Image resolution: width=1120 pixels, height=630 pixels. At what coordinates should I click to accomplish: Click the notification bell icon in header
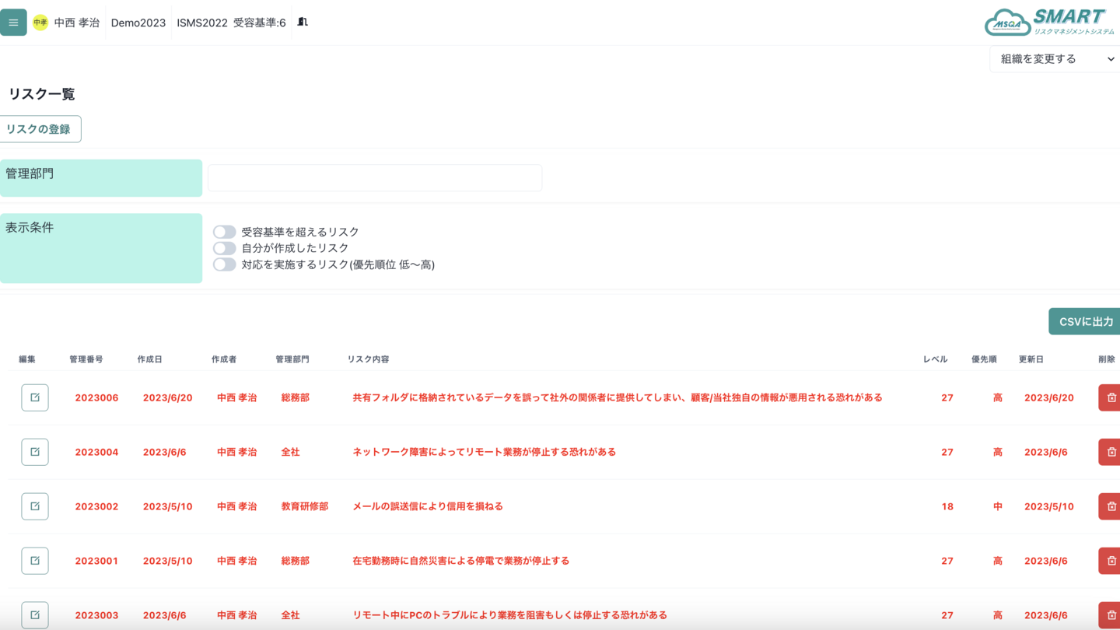[x=303, y=23]
